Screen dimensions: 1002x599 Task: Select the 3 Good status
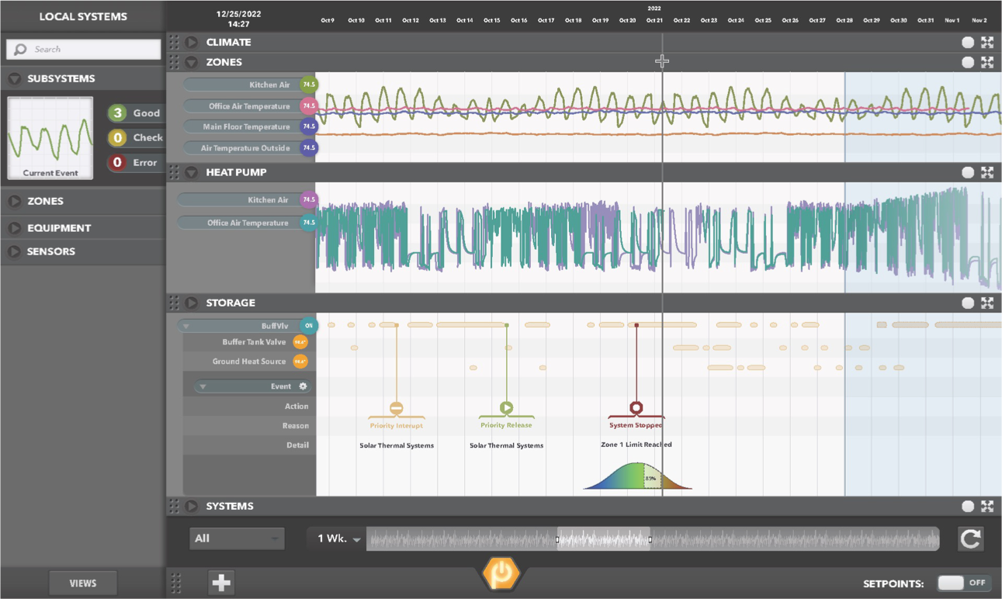click(x=135, y=113)
